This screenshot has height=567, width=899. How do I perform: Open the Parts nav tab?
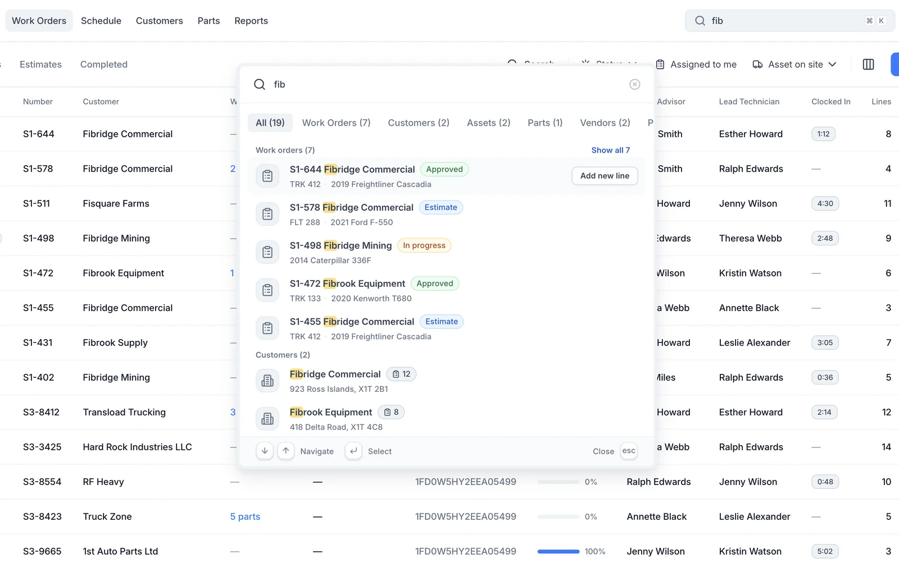click(208, 21)
